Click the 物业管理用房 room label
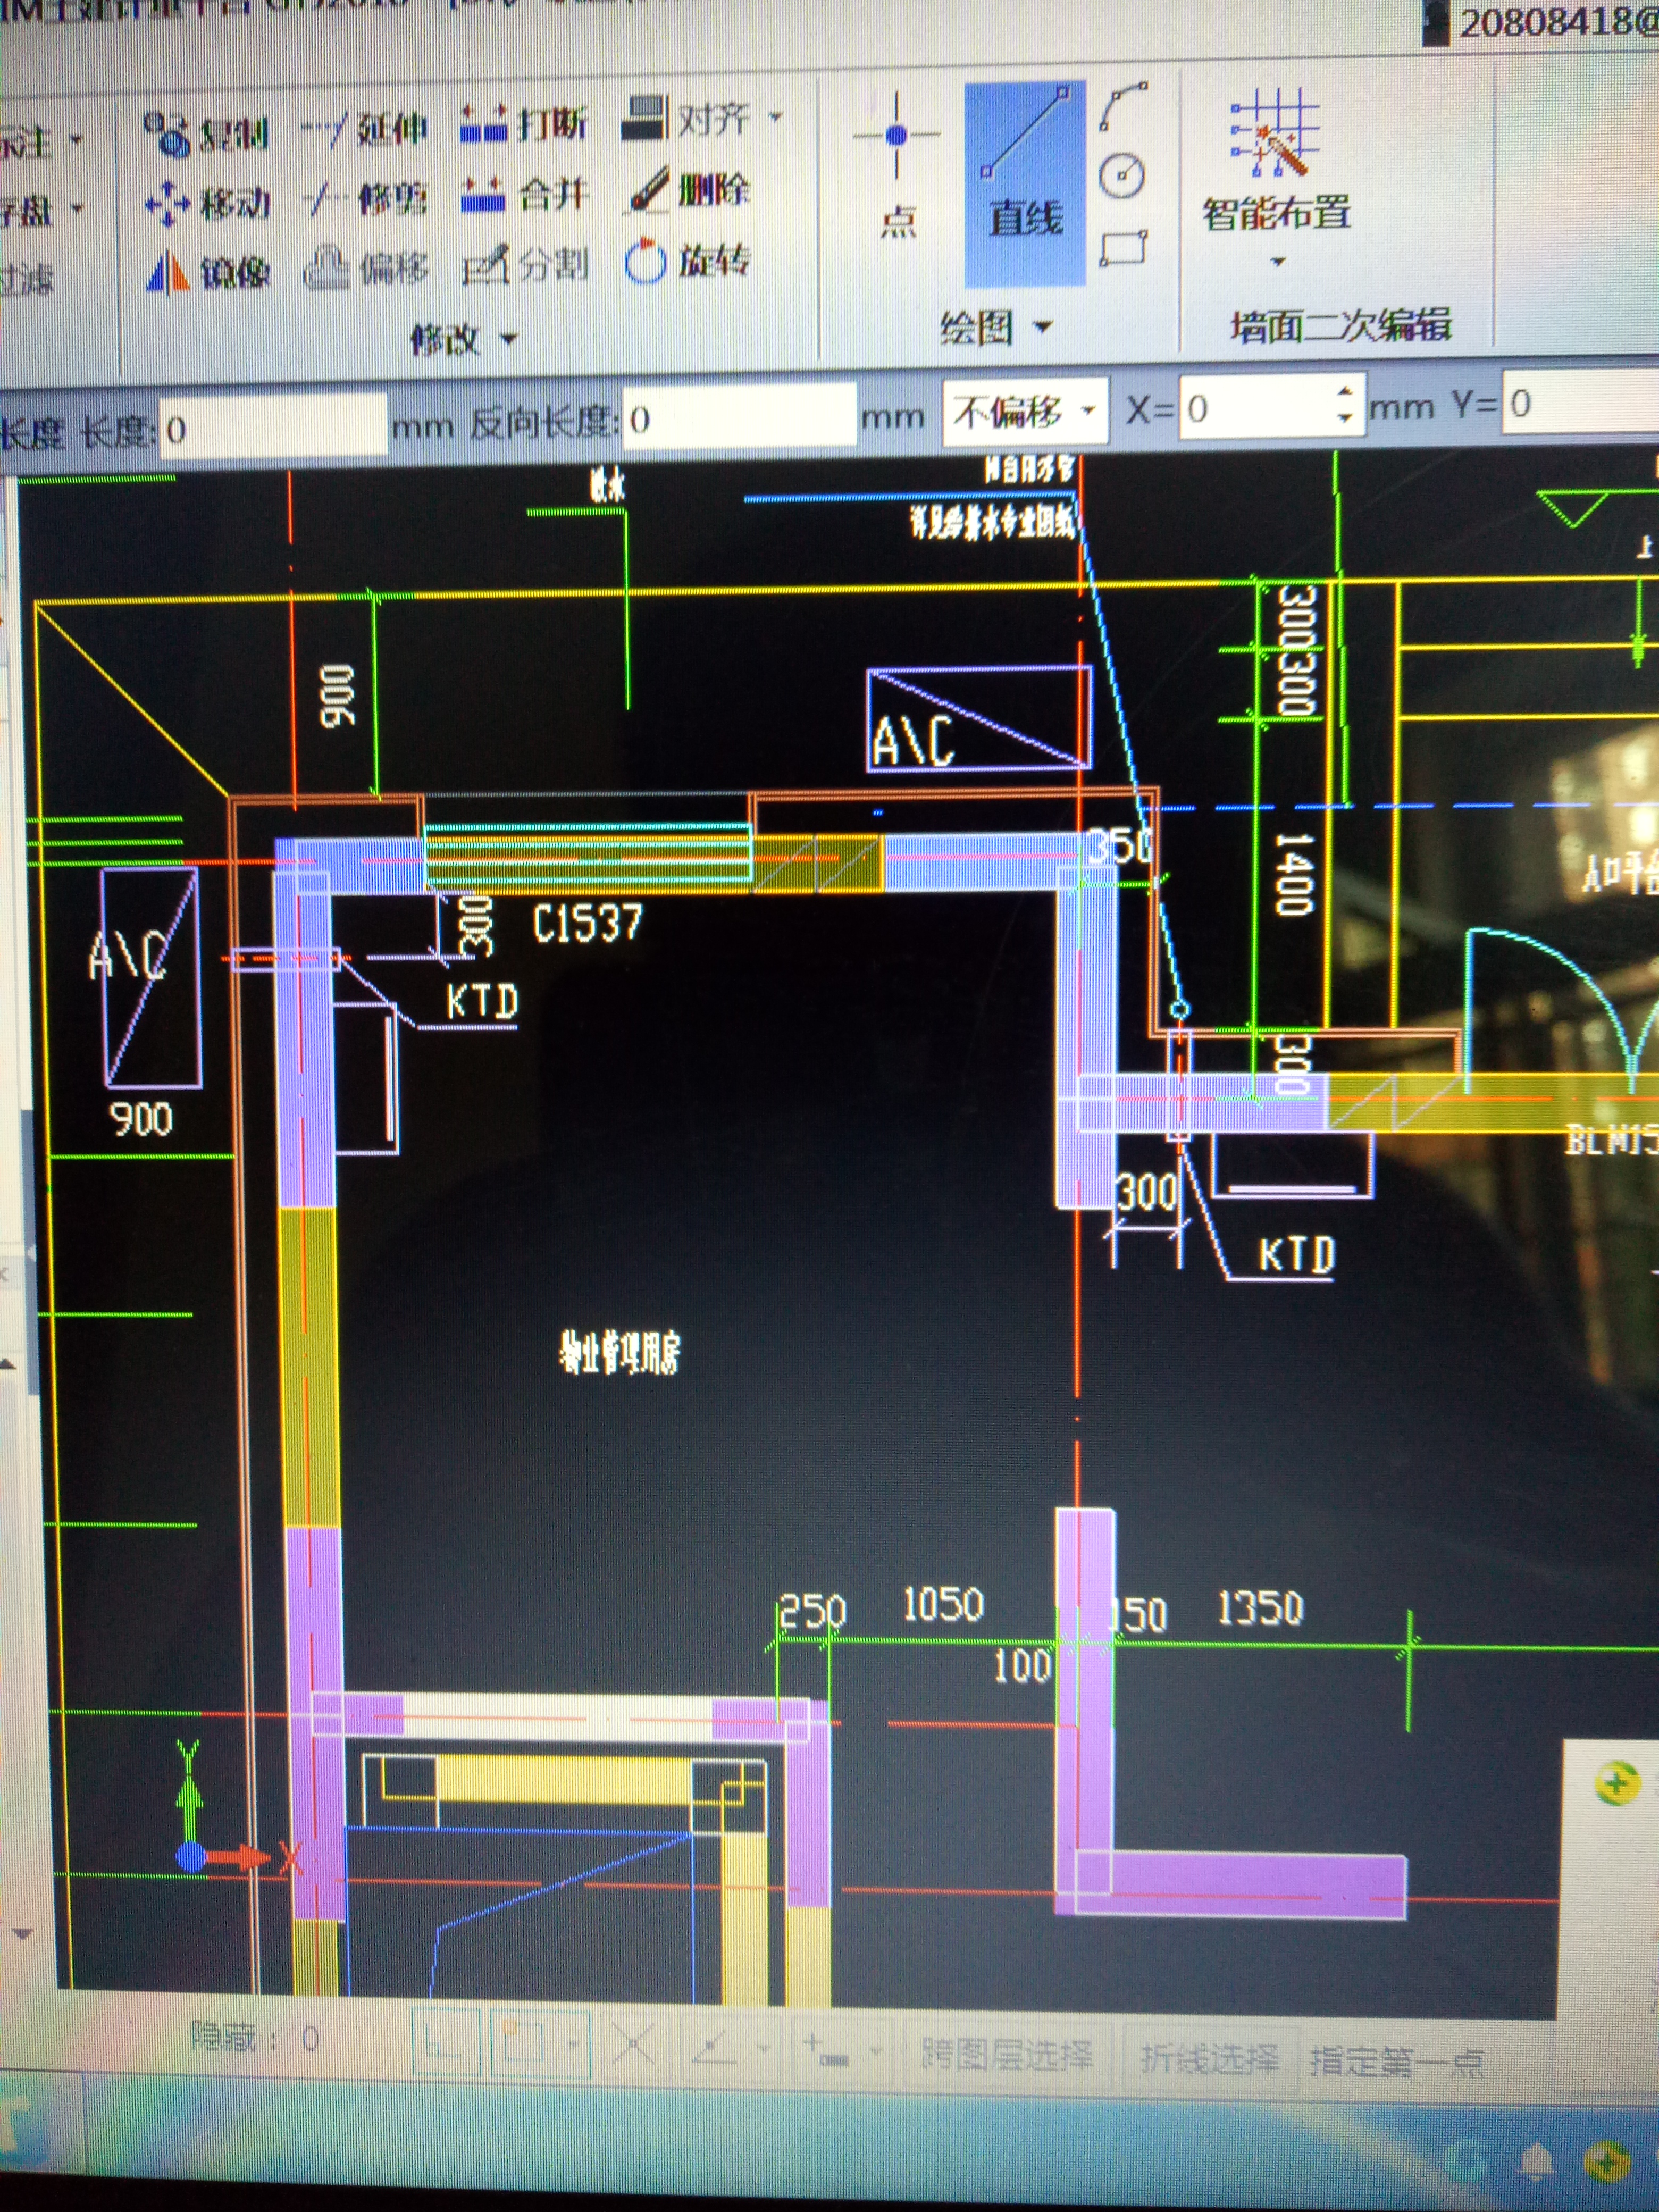Image resolution: width=1659 pixels, height=2212 pixels. pos(619,1352)
